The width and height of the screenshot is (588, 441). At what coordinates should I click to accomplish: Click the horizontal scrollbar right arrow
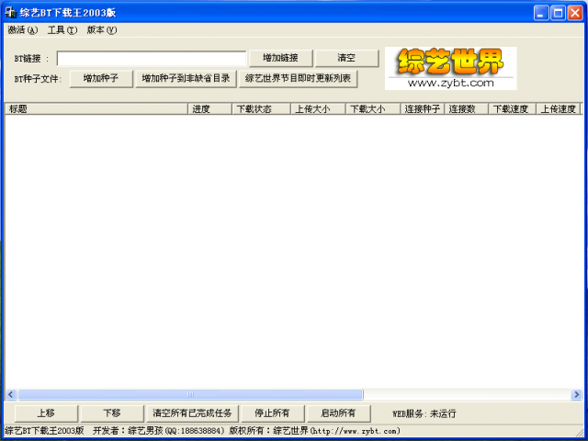pyautogui.click(x=576, y=394)
